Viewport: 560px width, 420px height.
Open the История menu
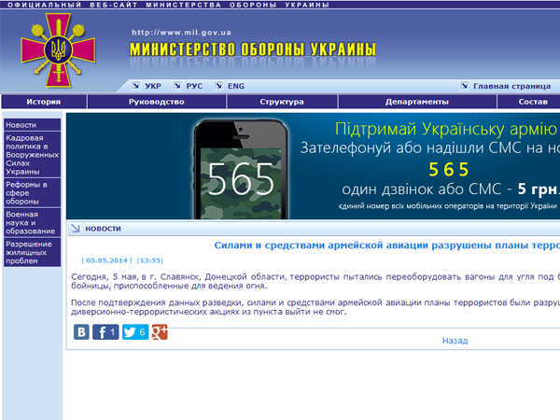44,102
